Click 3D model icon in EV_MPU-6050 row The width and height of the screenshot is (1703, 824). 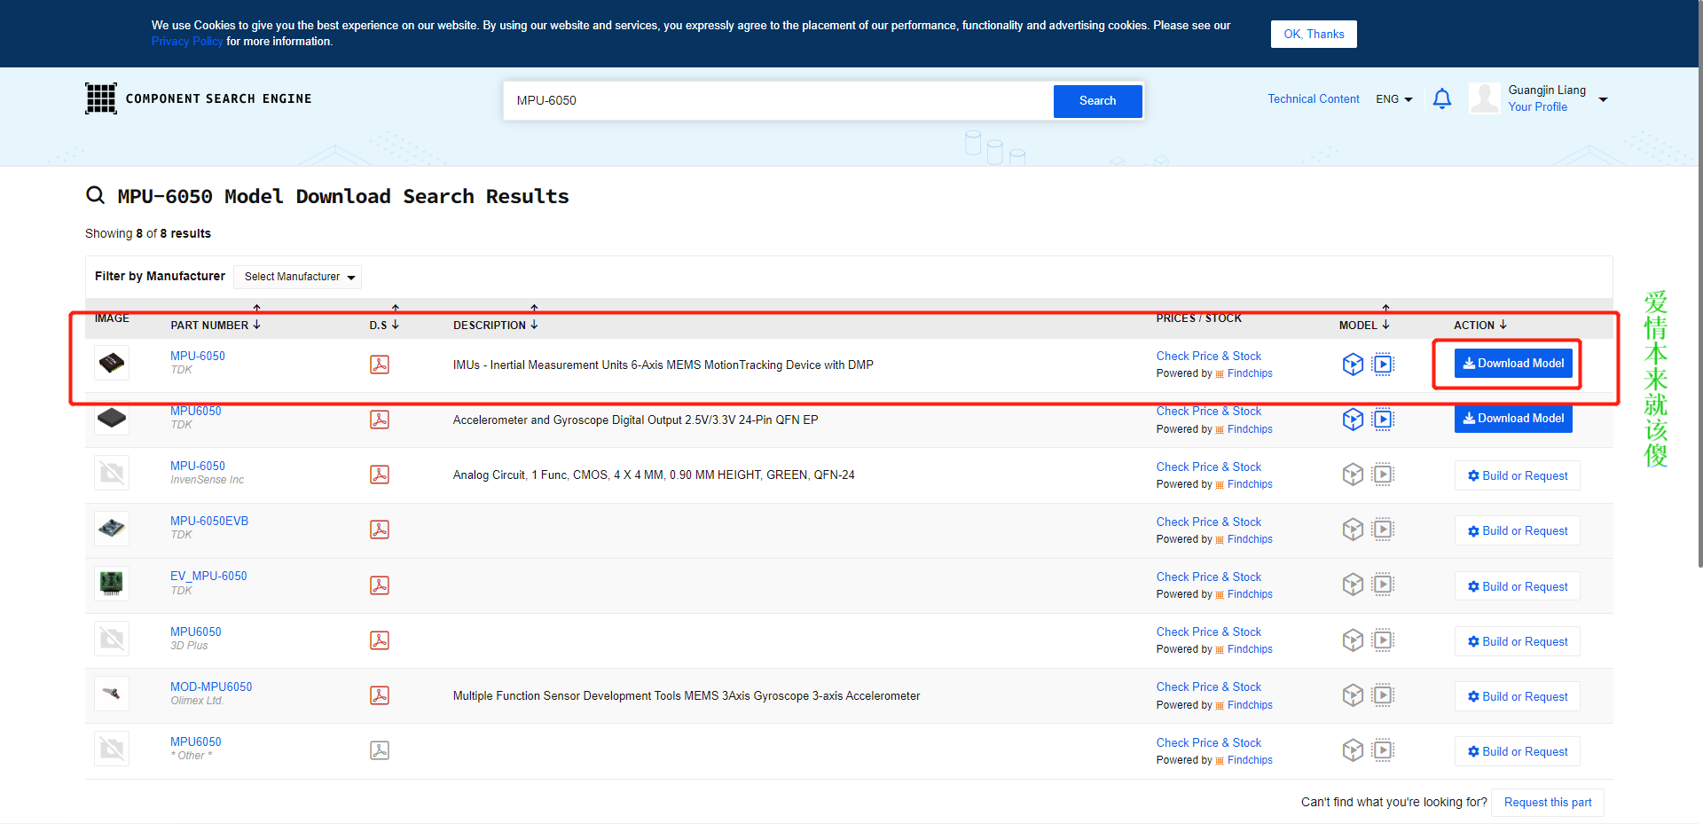(1353, 585)
